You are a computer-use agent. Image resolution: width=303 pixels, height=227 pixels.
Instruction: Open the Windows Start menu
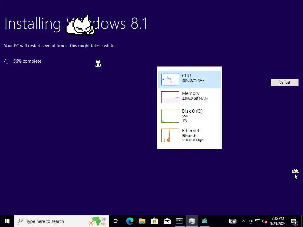(x=7, y=221)
